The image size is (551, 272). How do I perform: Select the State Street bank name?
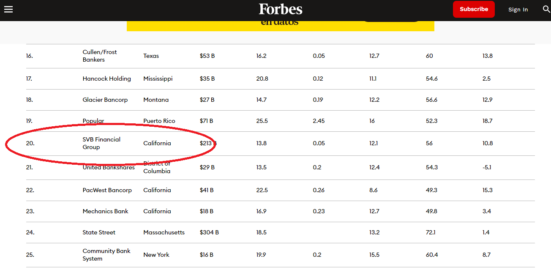coord(99,232)
